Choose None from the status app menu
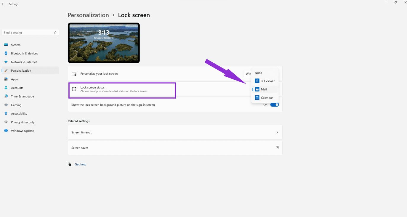407x217 pixels. (x=265, y=73)
